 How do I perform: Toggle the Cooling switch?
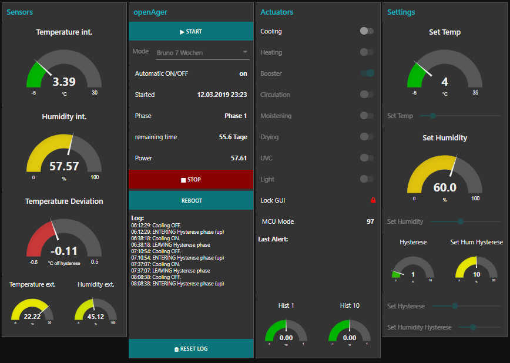(367, 31)
